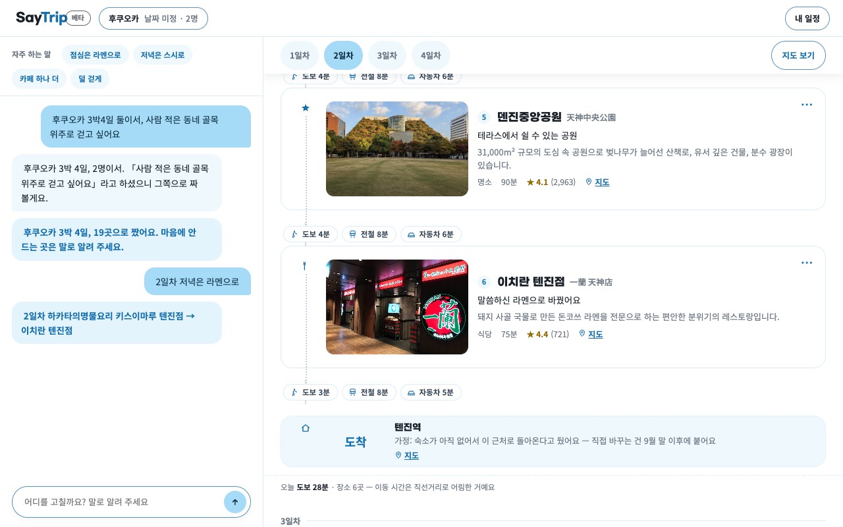Select 도보 4분 chip above 이치란 텐진점
The image size is (843, 527).
pyautogui.click(x=310, y=235)
